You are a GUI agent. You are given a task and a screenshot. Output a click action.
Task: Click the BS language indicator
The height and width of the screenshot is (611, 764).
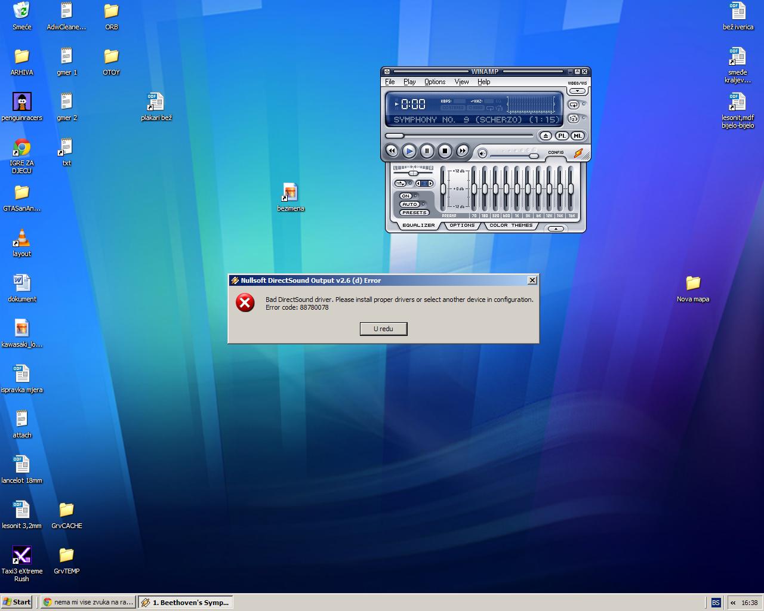tap(716, 603)
